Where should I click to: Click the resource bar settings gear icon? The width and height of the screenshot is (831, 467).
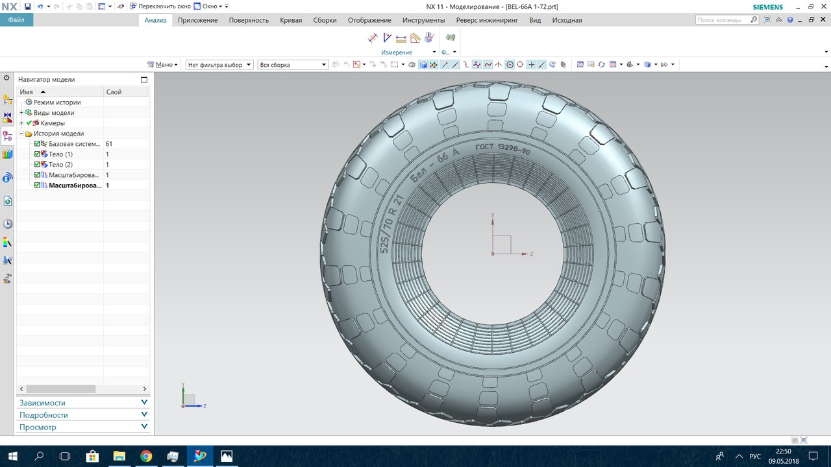(6, 78)
